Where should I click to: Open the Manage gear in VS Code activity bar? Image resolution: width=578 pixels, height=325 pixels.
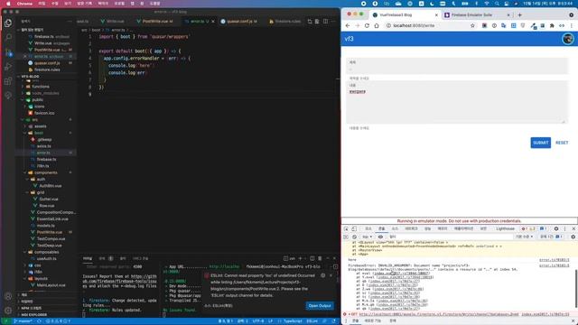tap(8, 311)
